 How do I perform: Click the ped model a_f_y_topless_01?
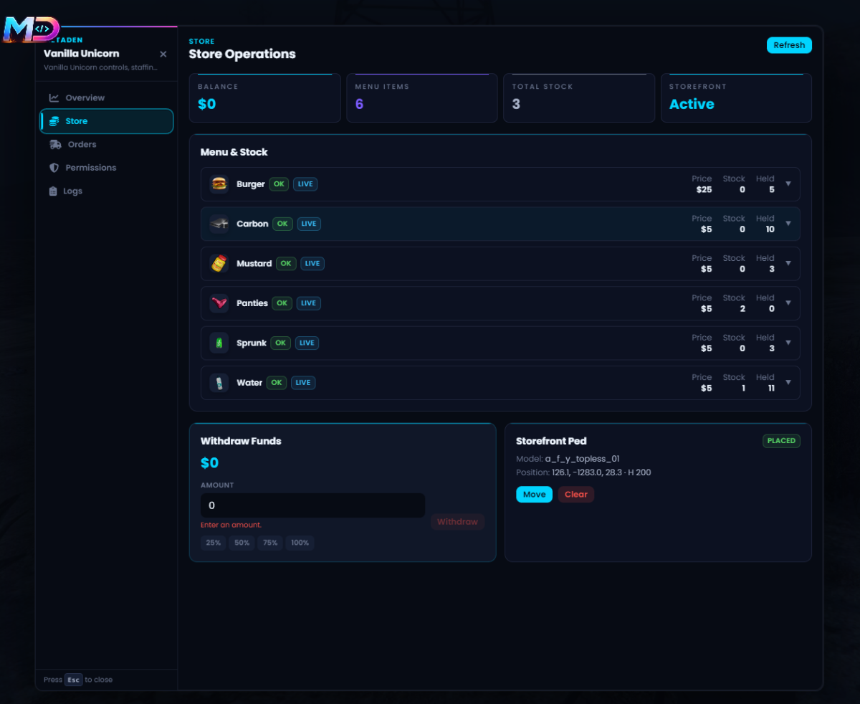582,459
